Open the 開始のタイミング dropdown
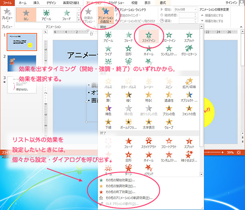Image resolution: width=245 pixels, height=210 pixels. 130,15
